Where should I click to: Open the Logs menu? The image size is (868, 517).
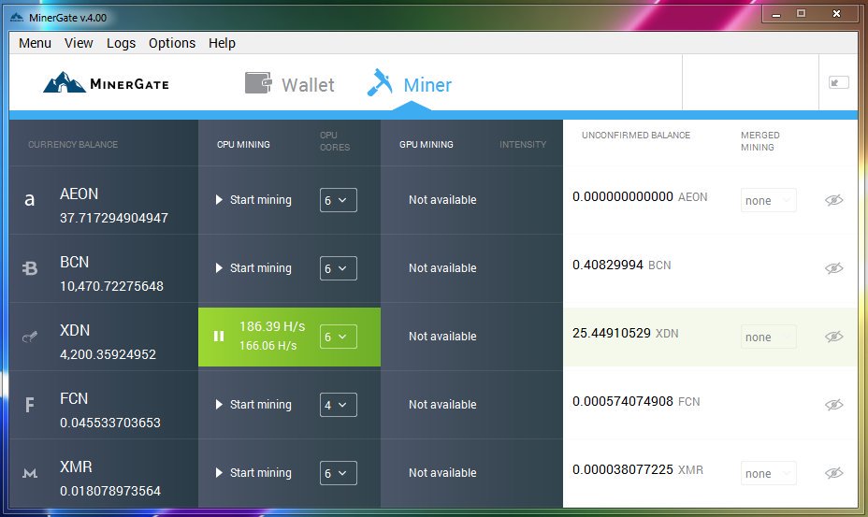(x=122, y=43)
